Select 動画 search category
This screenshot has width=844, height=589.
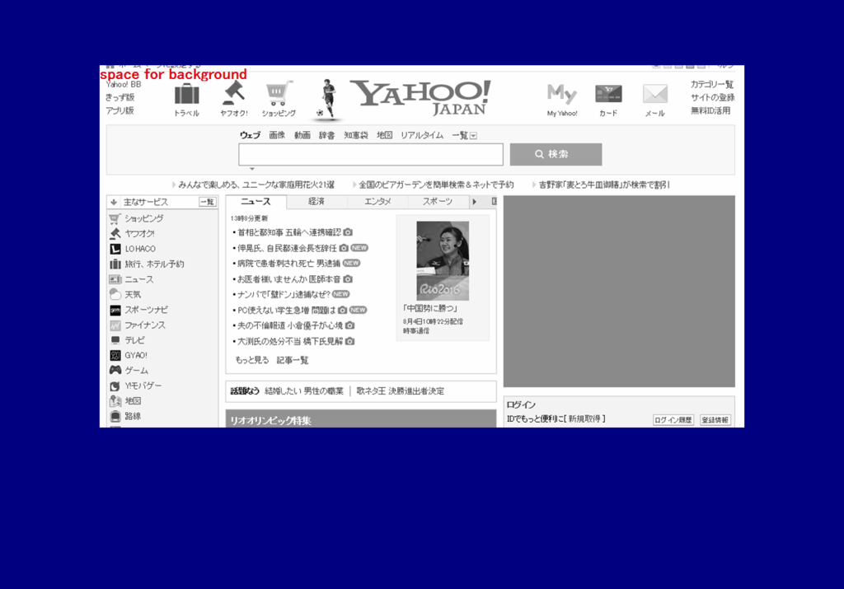coord(302,135)
